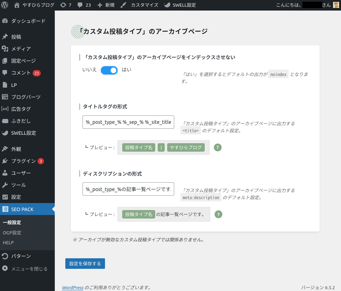The width and height of the screenshot is (341, 291).
Task: Toggle the noindex archive page switch
Action: tap(109, 70)
